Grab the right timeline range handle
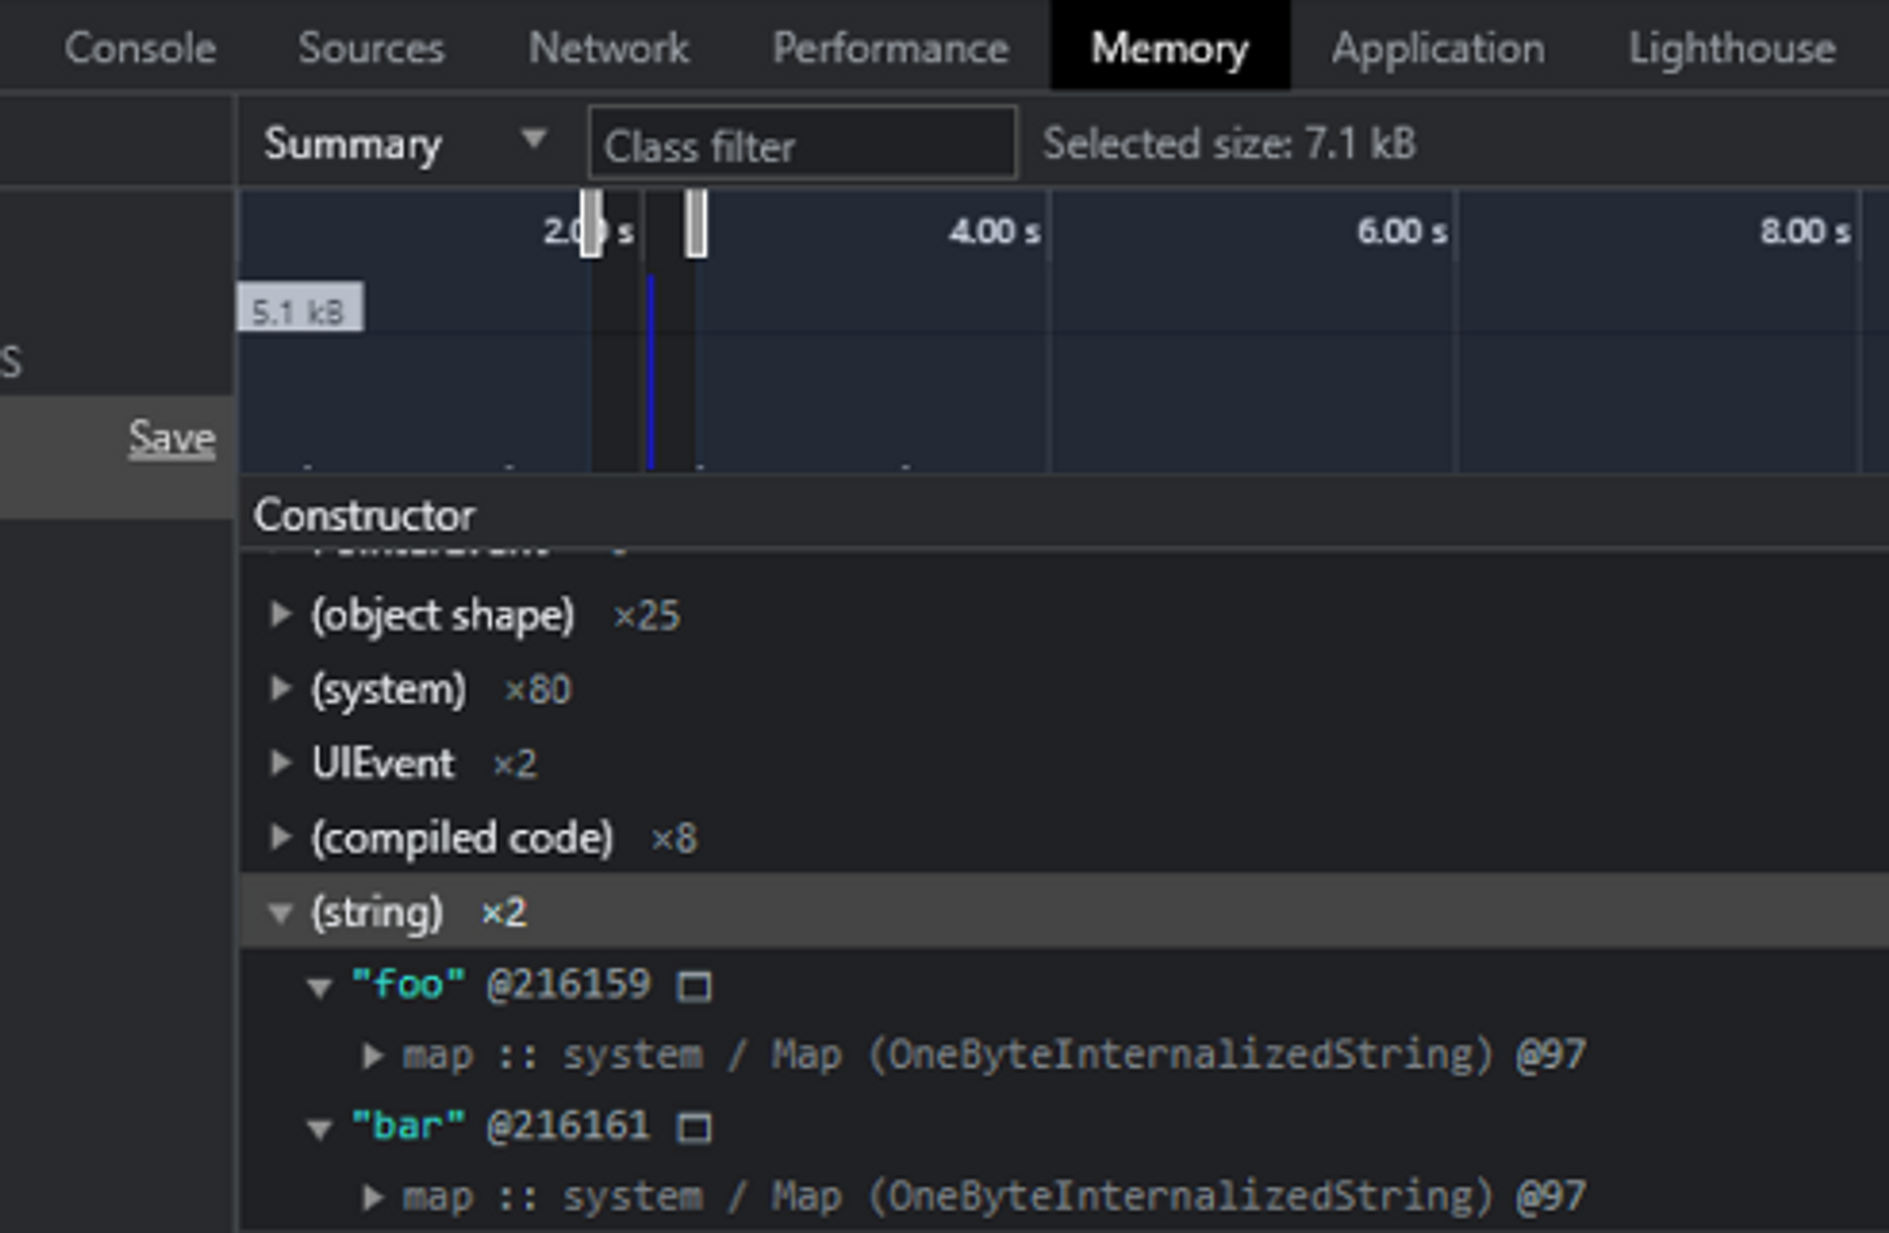The image size is (1889, 1233). pos(696,222)
